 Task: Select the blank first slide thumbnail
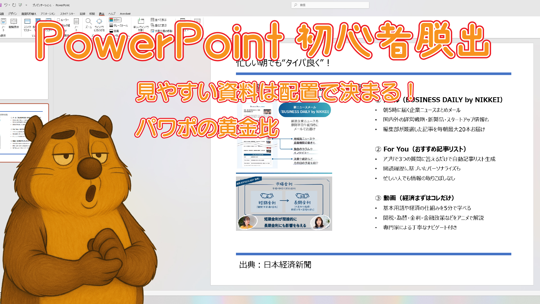tap(24, 70)
